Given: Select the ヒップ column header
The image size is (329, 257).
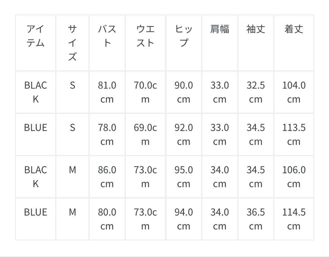Looking at the screenshot, I should (x=184, y=36).
